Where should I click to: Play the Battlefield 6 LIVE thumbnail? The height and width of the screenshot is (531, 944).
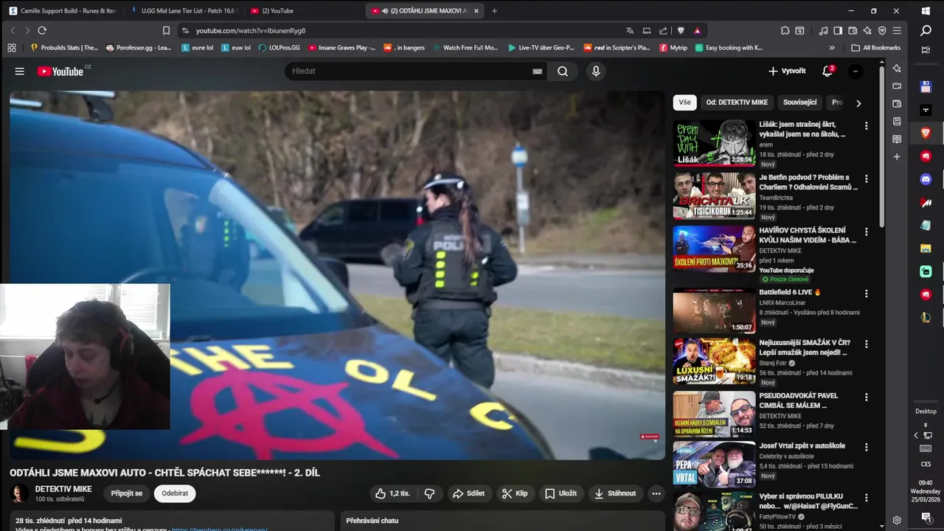(714, 311)
